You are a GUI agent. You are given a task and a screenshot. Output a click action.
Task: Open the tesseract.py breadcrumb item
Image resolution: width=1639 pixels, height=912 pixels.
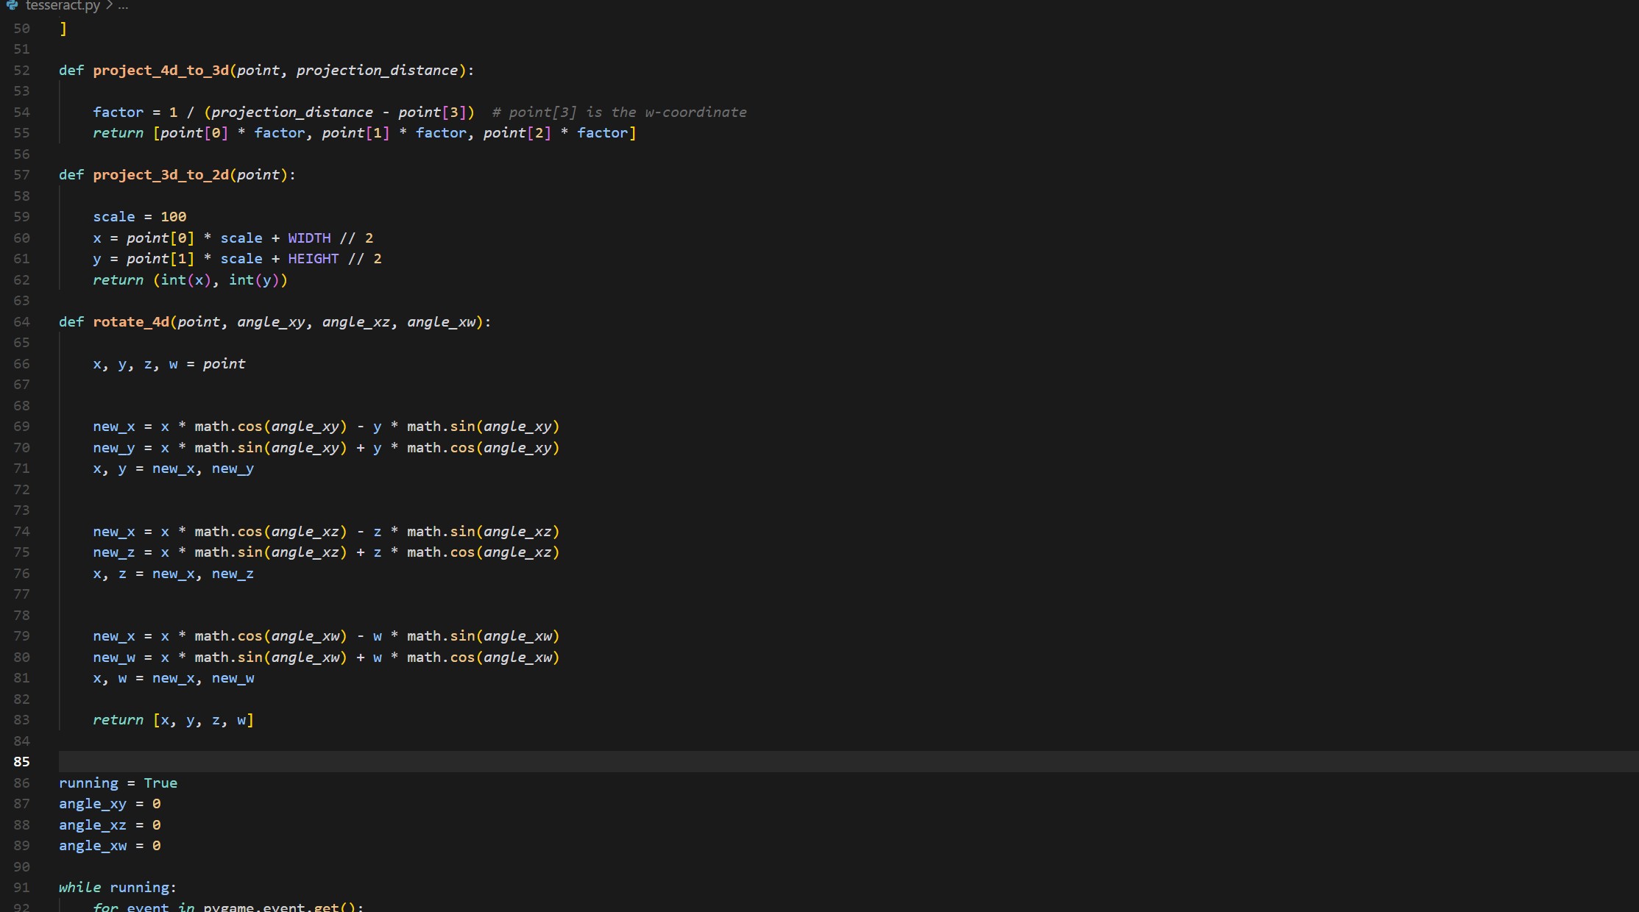tap(62, 6)
